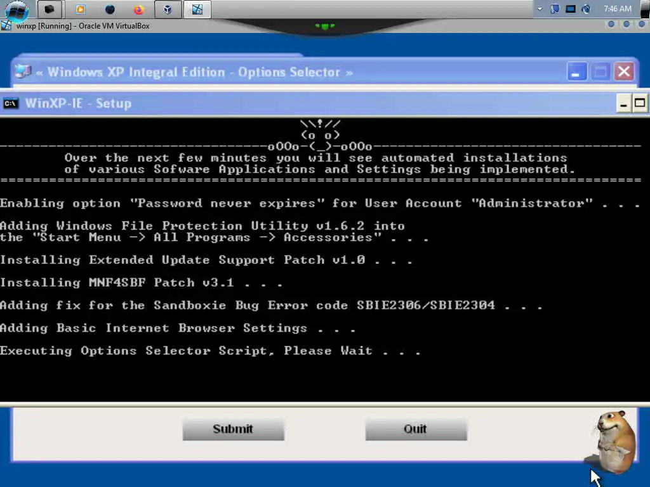Viewport: 650px width, 487px height.
Task: Click the WinXP-IE - Setup title text
Action: coord(78,103)
